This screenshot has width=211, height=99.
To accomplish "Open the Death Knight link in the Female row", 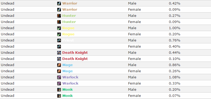I will [x=75, y=59].
